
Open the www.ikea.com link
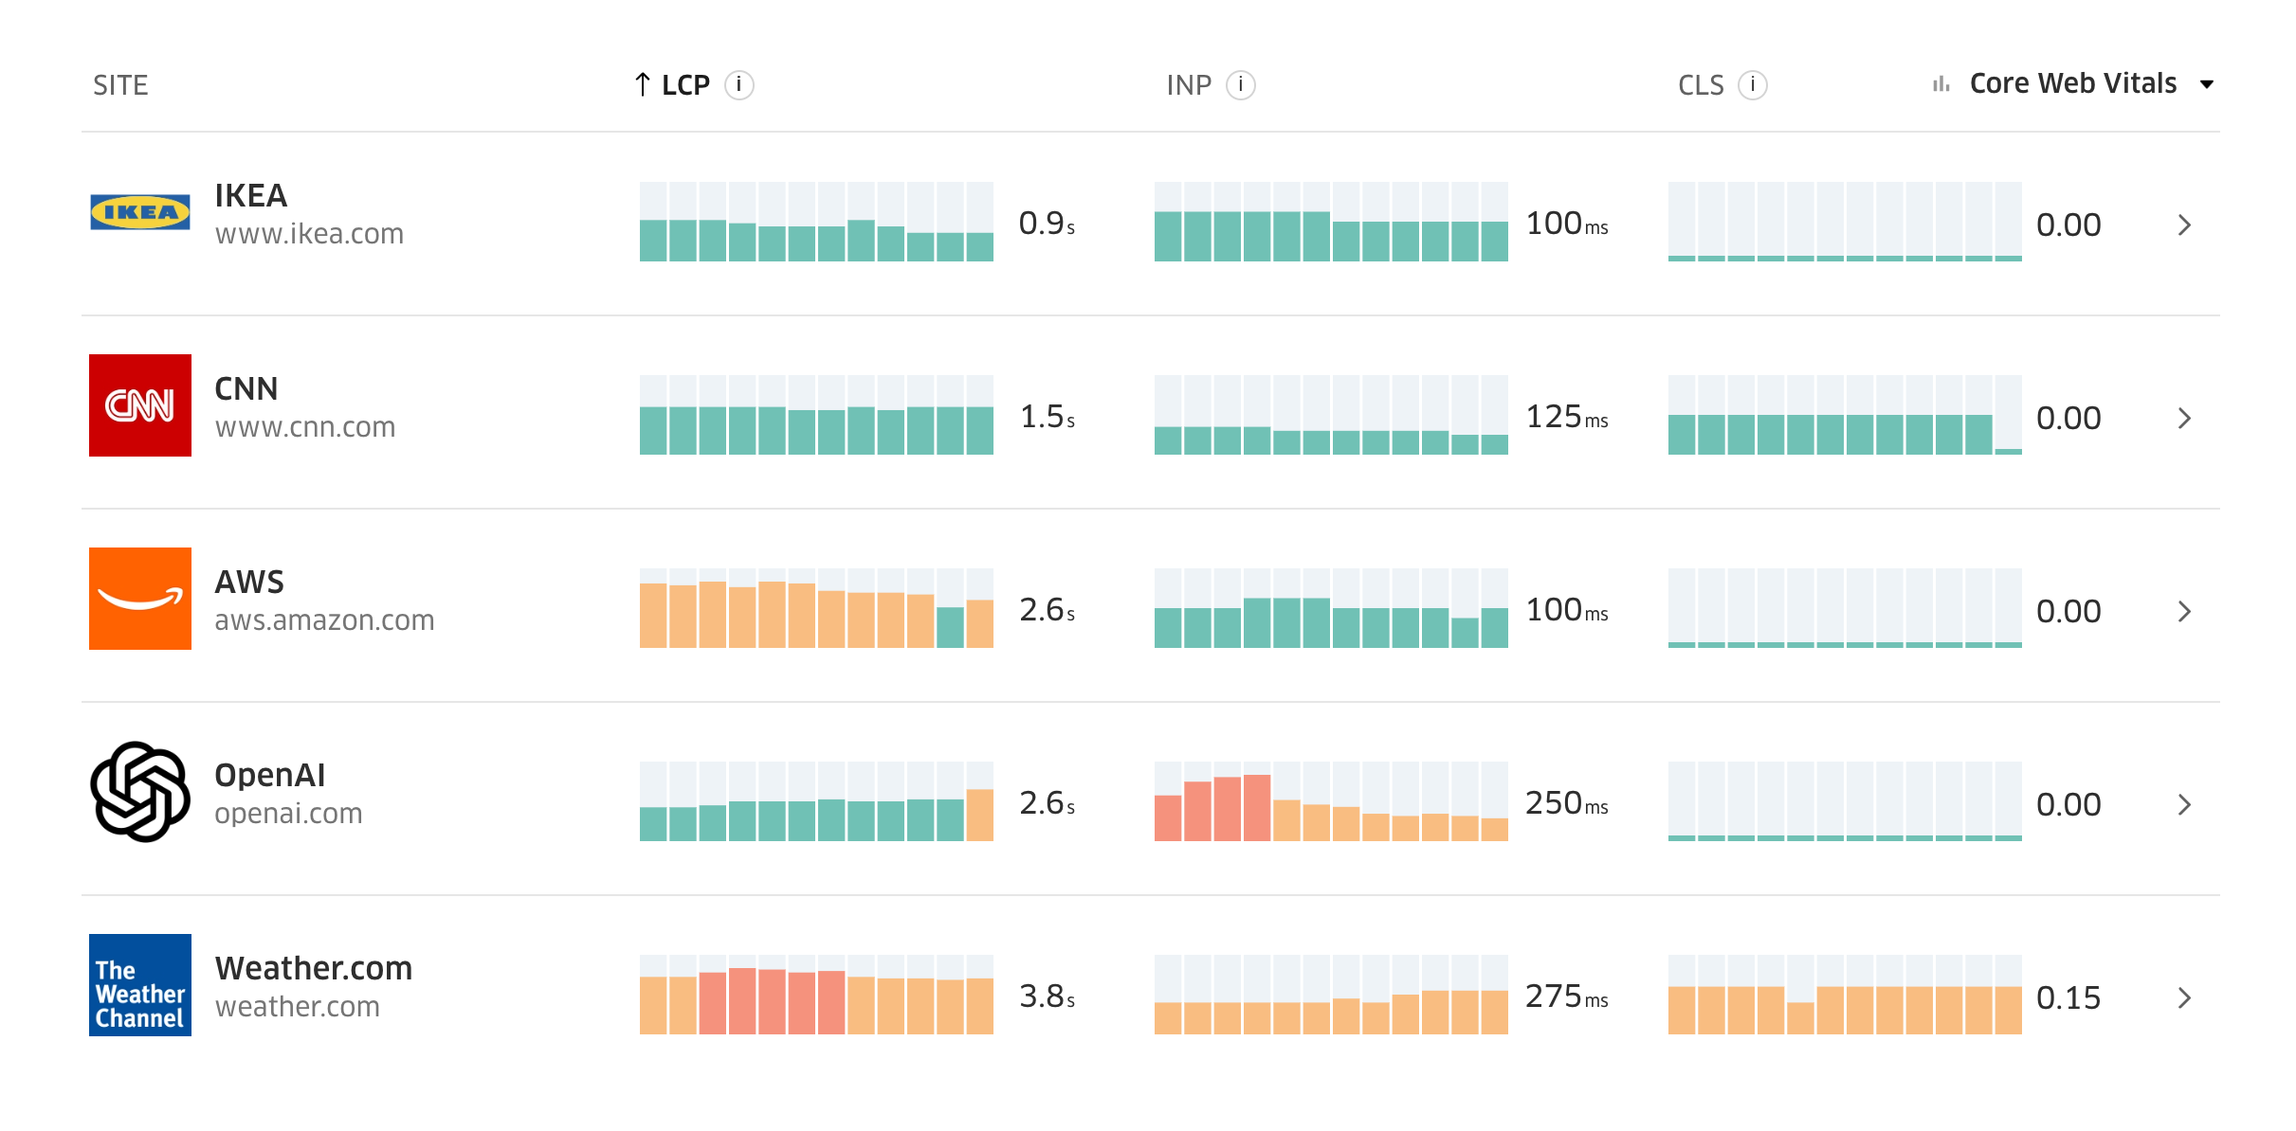309,234
